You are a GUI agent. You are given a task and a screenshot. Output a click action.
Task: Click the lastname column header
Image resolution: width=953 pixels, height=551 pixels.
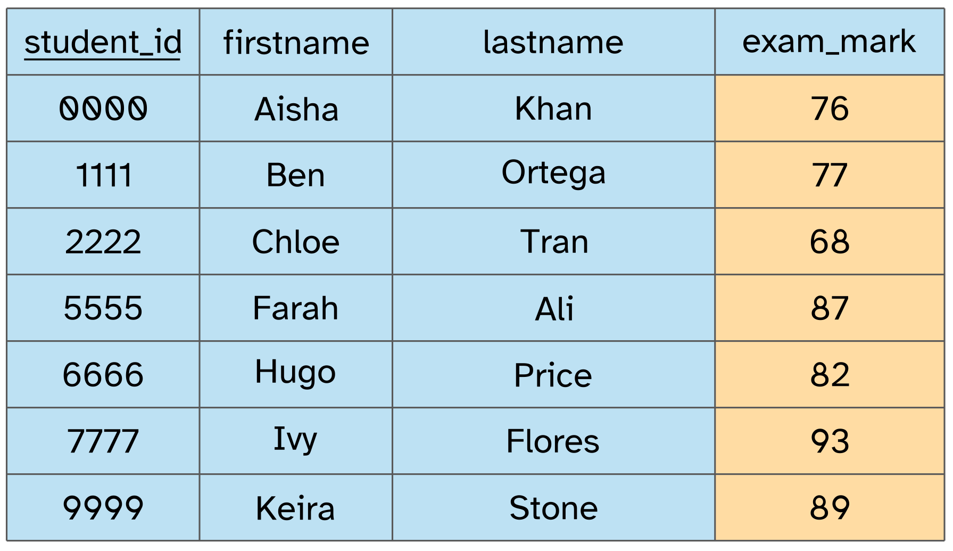coord(553,42)
